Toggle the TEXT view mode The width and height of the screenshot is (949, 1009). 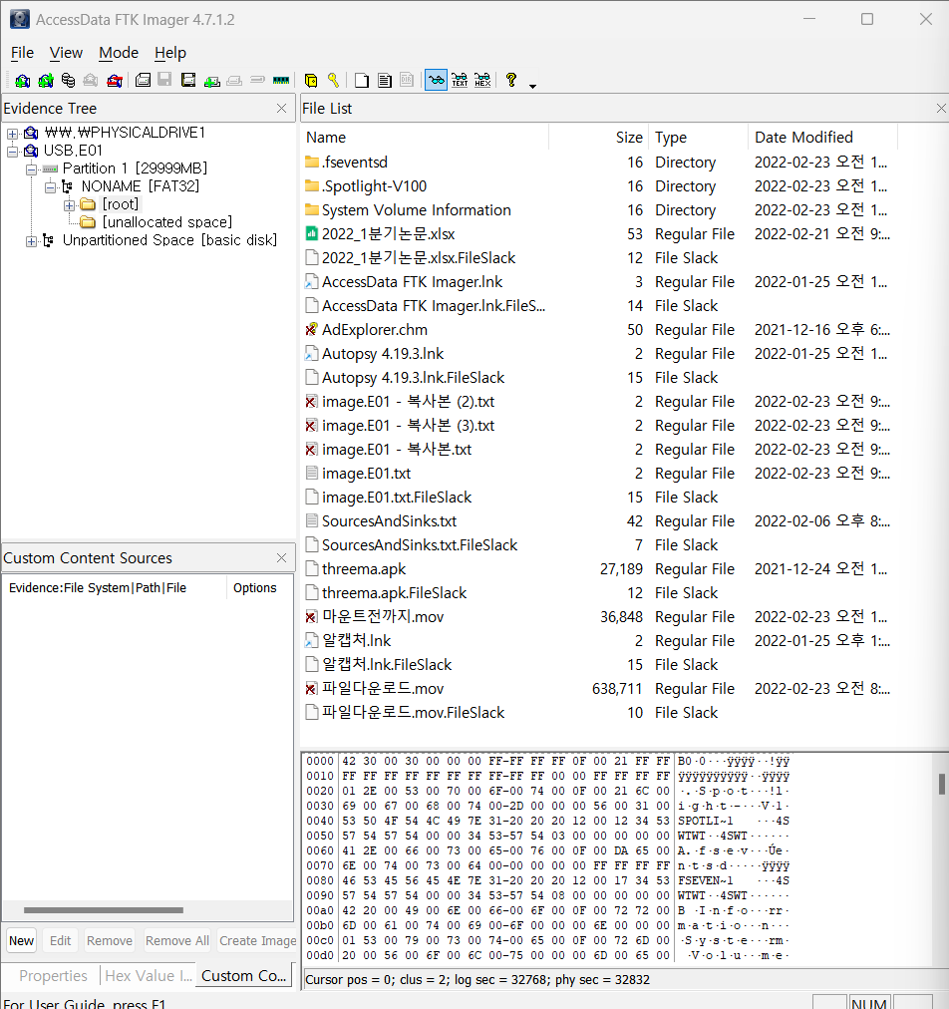[460, 80]
